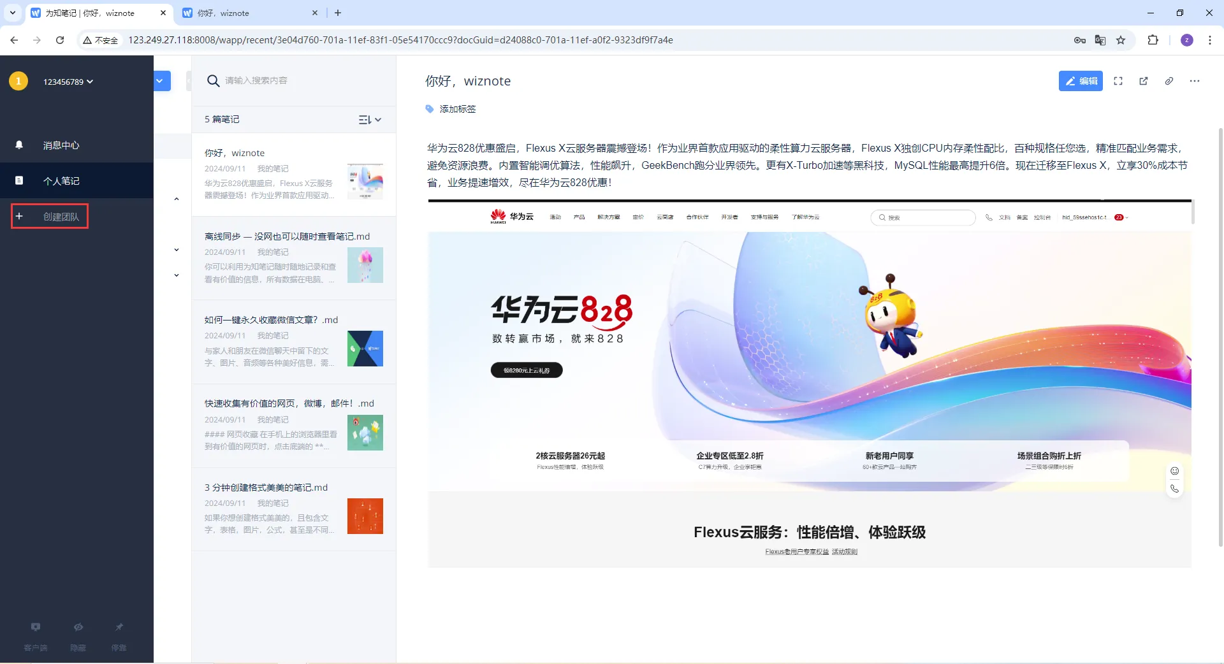The height and width of the screenshot is (664, 1224).
Task: Open the more options ellipsis menu
Action: coord(1195,81)
